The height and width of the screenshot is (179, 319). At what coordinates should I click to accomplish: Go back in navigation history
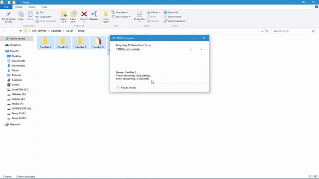[x=4, y=31]
